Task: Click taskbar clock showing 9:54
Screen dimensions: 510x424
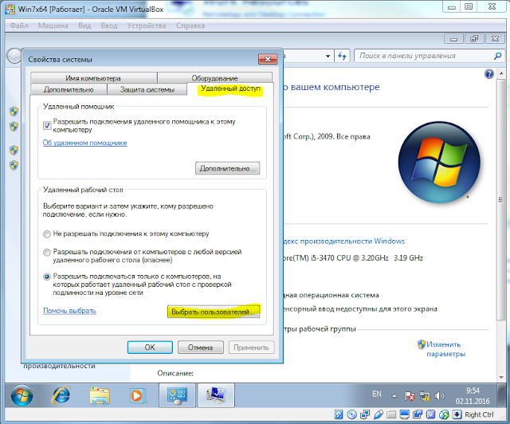Action: pyautogui.click(x=473, y=395)
